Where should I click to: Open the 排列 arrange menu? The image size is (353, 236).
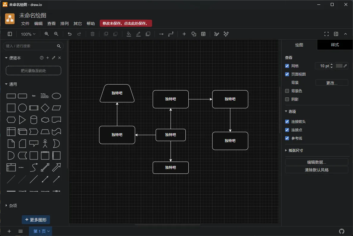click(x=64, y=24)
